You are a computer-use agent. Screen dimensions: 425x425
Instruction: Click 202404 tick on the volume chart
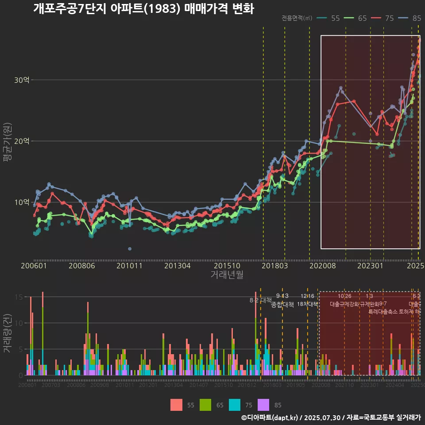pyautogui.click(x=395, y=385)
